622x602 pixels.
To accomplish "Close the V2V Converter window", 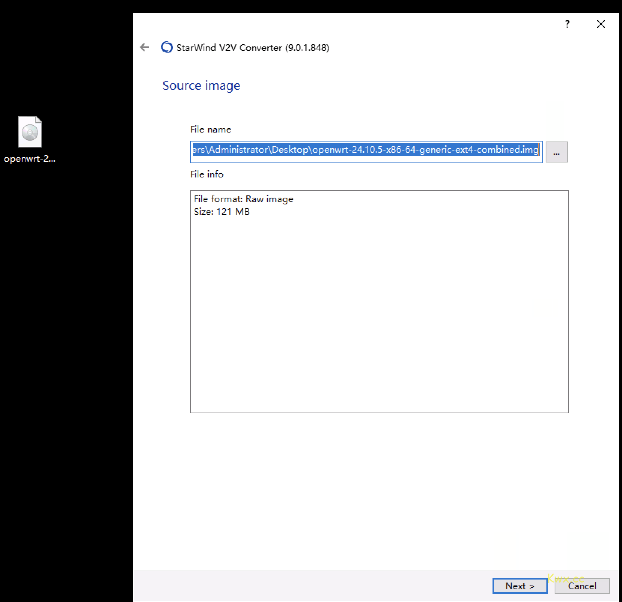I will click(x=601, y=24).
